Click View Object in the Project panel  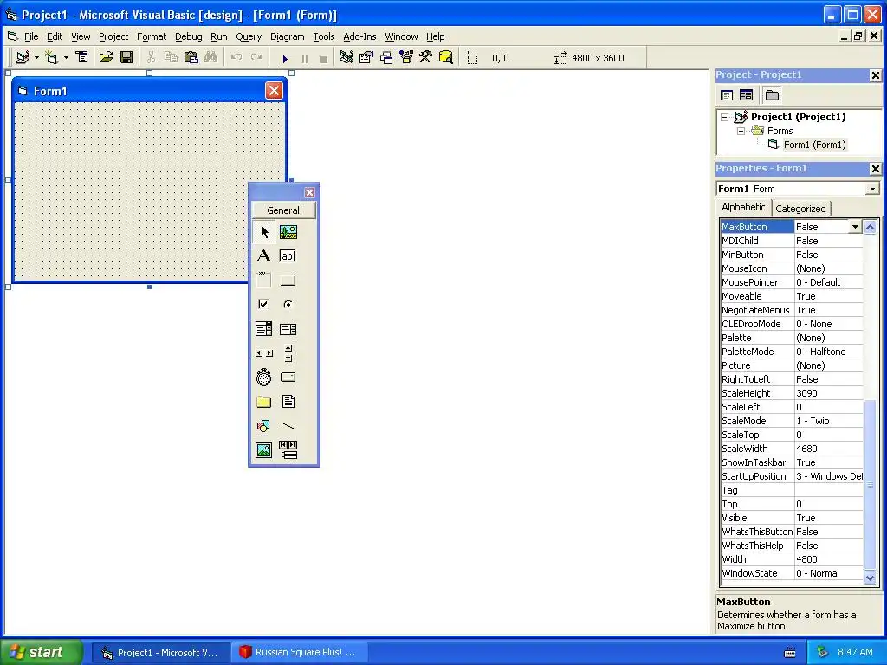click(746, 95)
